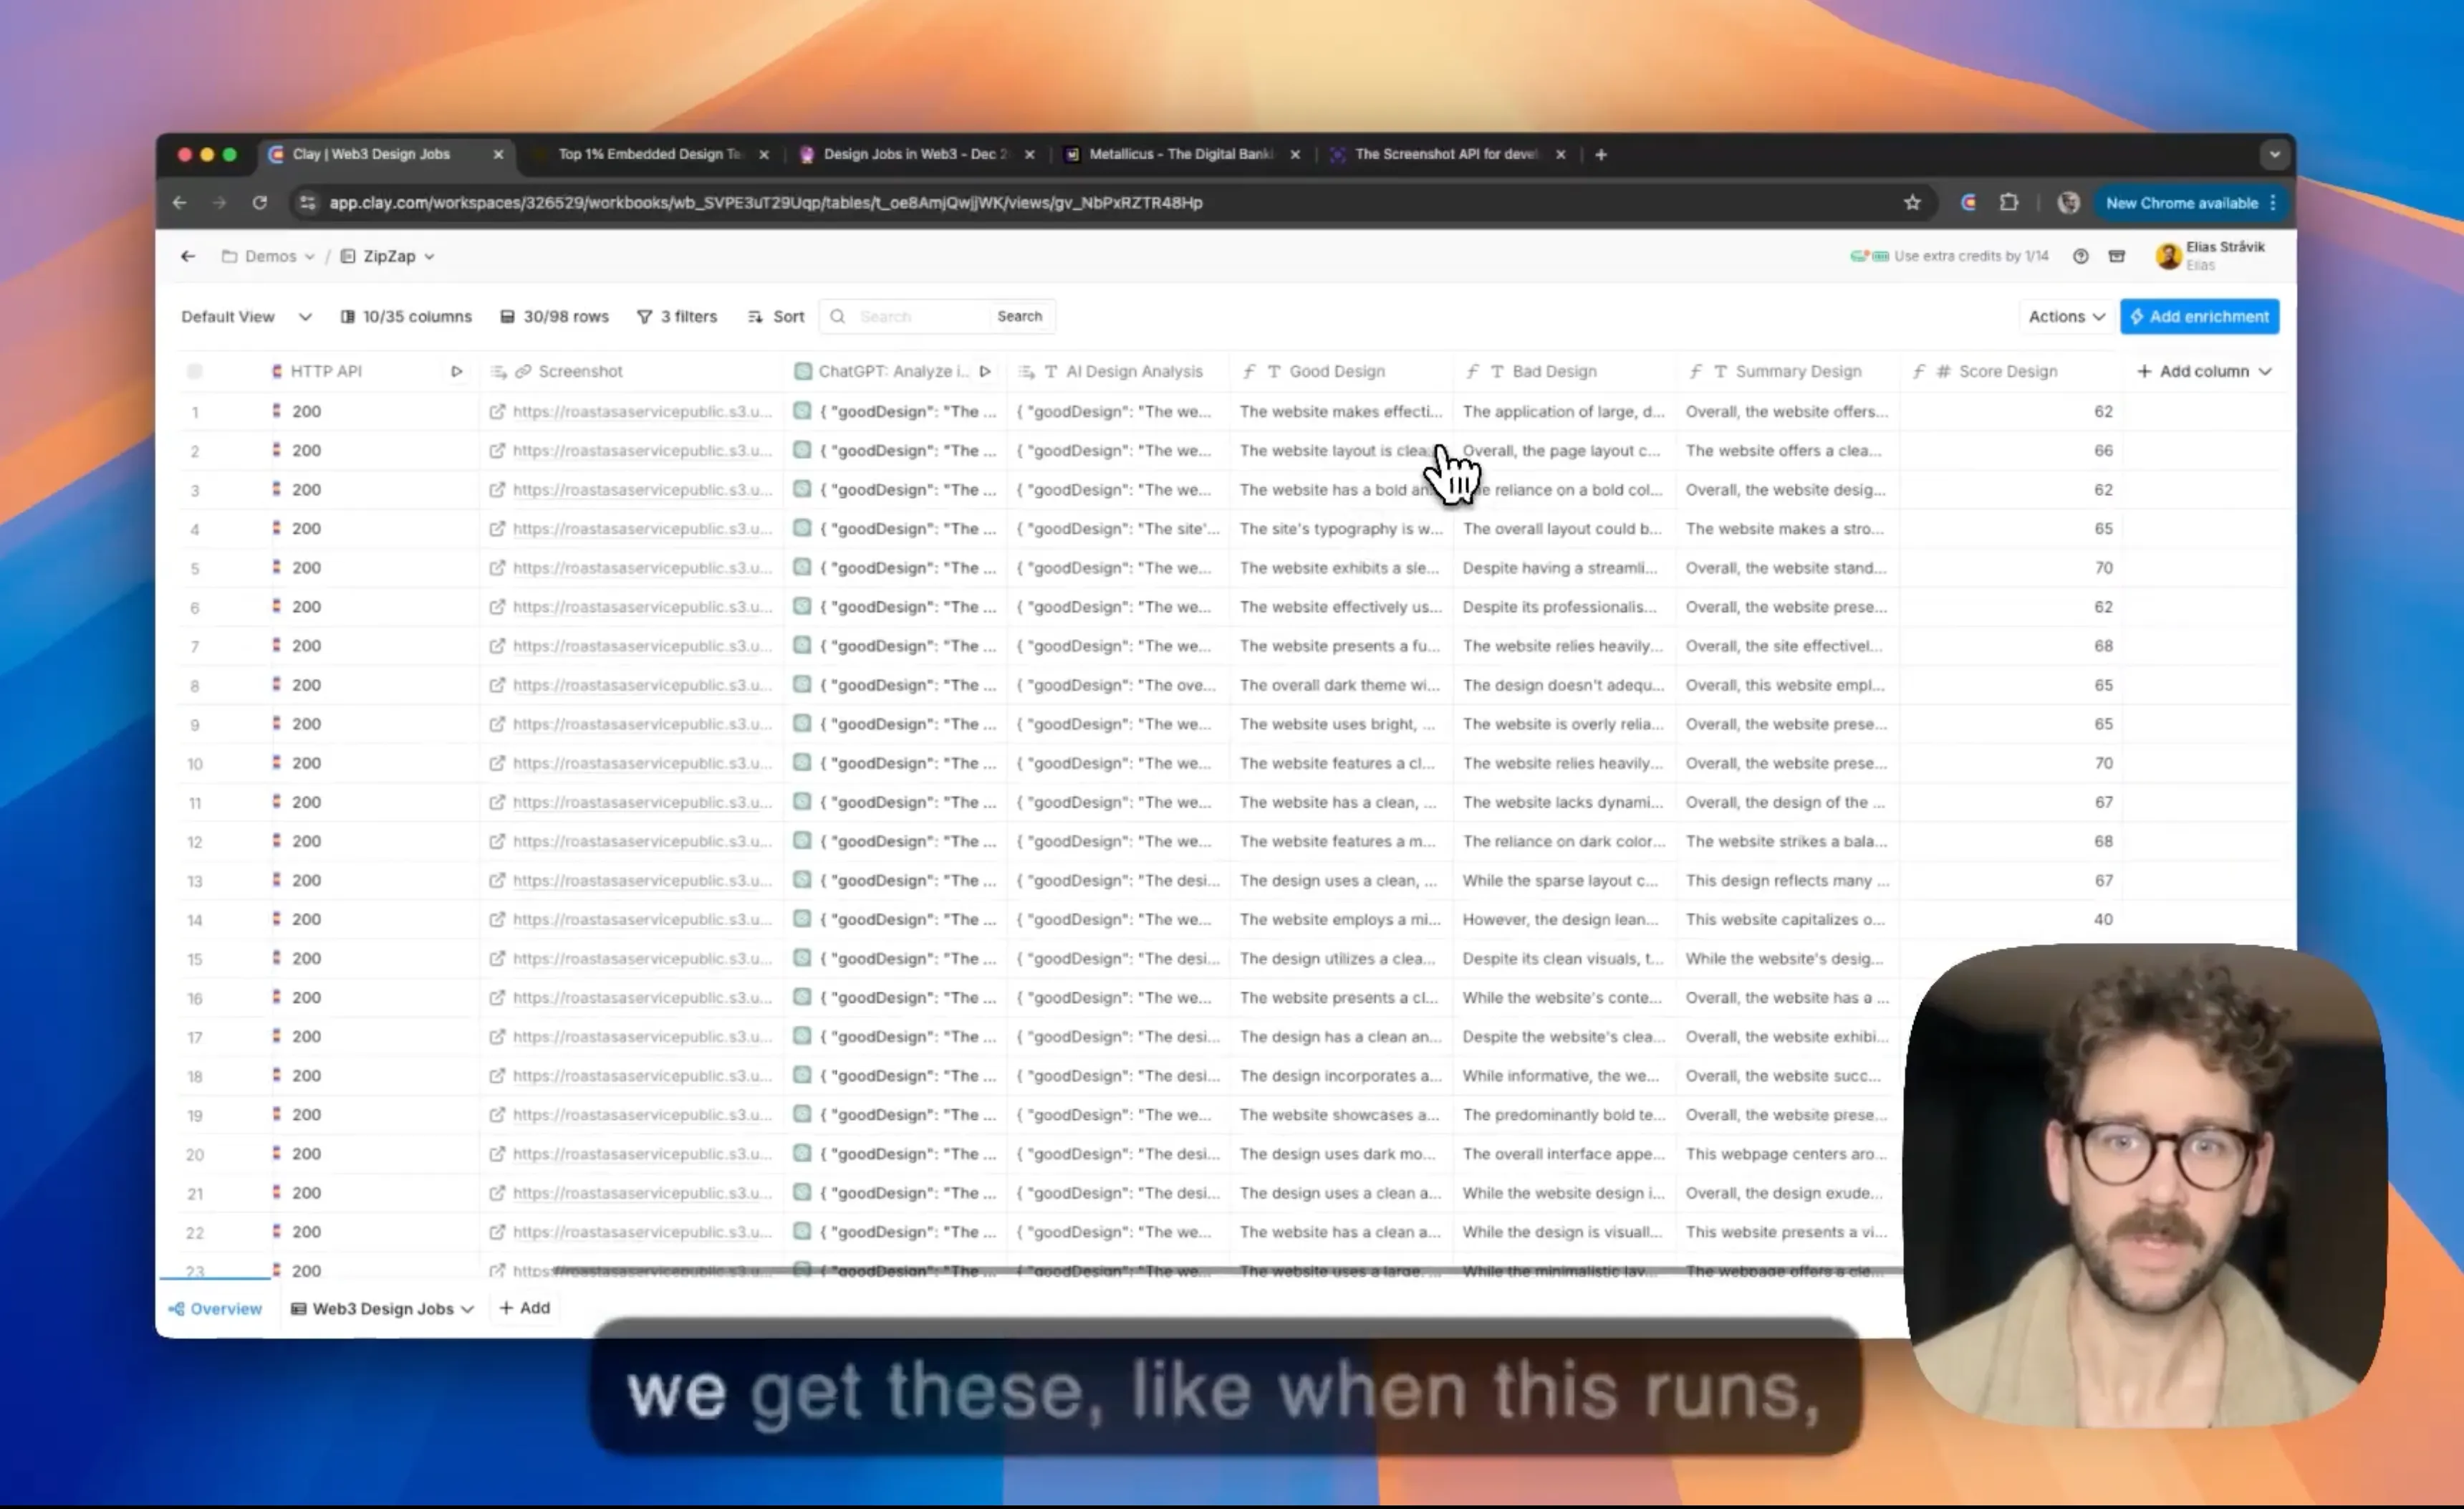Click the bookmark star in address bar
The height and width of the screenshot is (1509, 2464).
pyautogui.click(x=1912, y=203)
